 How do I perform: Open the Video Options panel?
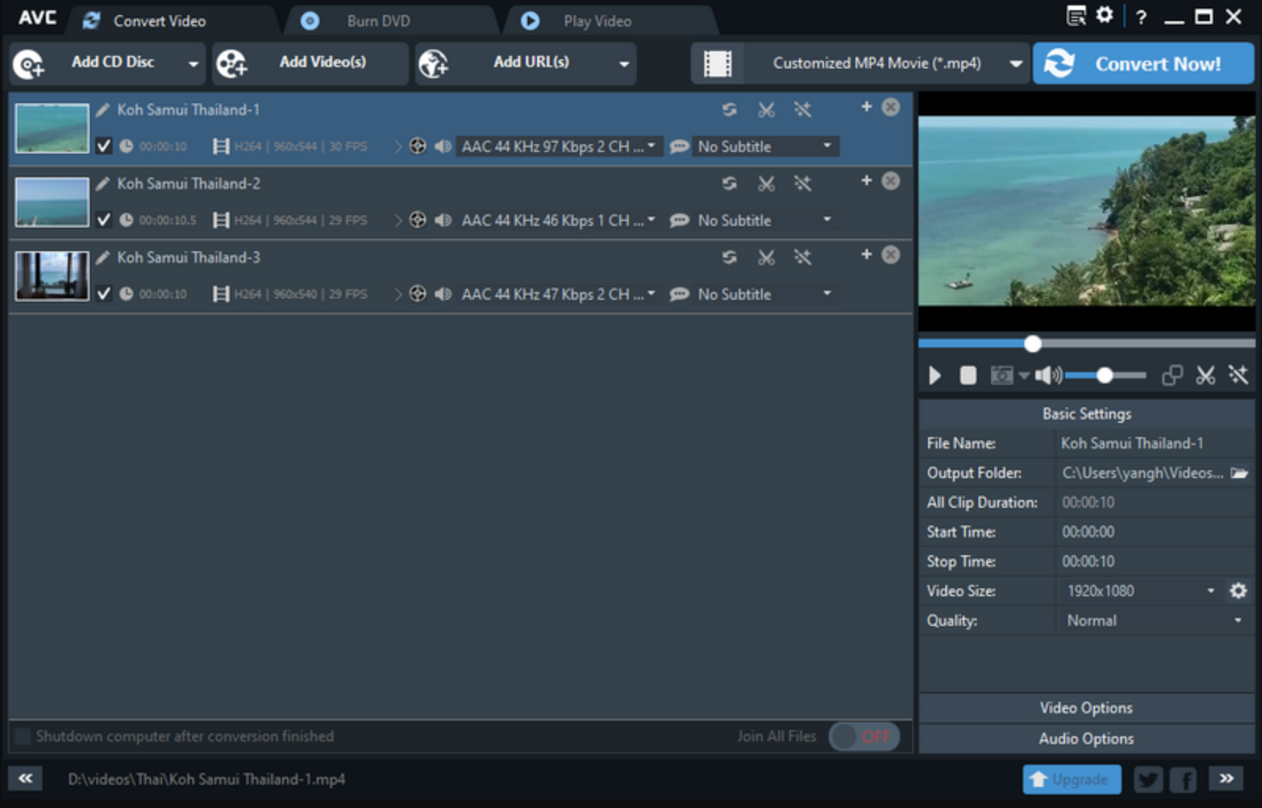tap(1086, 707)
